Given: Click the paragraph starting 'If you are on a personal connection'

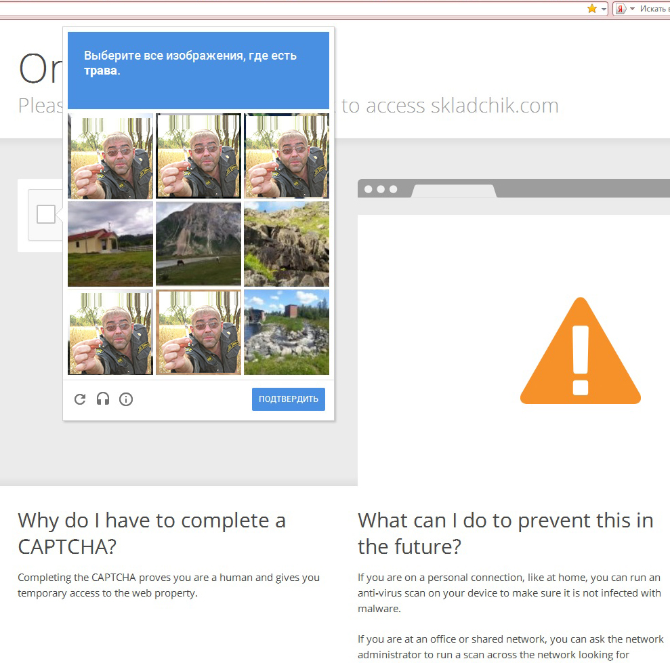Looking at the screenshot, I should point(509,593).
